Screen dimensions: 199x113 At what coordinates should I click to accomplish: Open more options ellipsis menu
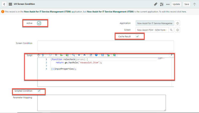point(168,4)
